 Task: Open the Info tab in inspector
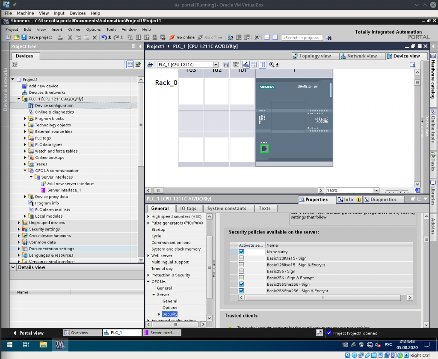coord(349,200)
